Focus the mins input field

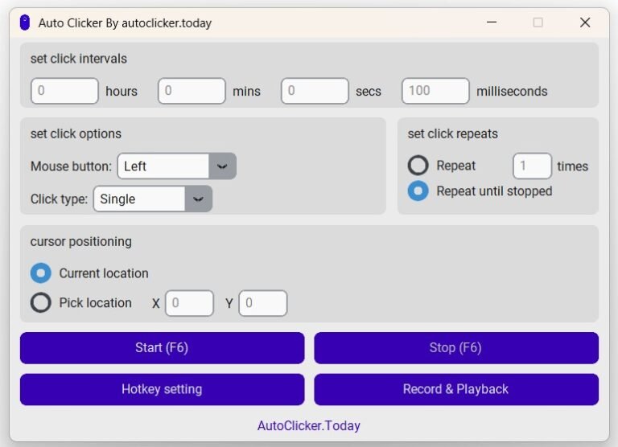(x=192, y=91)
